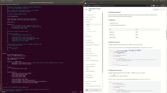Open Gudu SQLFlow Product Docs home title
Screen dimensions: 167x93
pyautogui.click(x=94, y=10)
